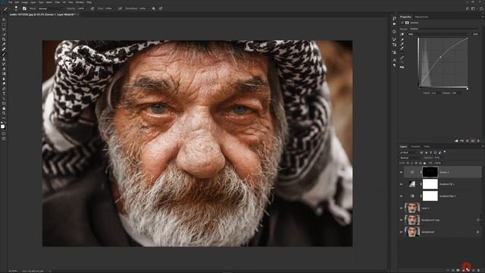
Task: Select the Crop tool
Action: click(x=4, y=39)
